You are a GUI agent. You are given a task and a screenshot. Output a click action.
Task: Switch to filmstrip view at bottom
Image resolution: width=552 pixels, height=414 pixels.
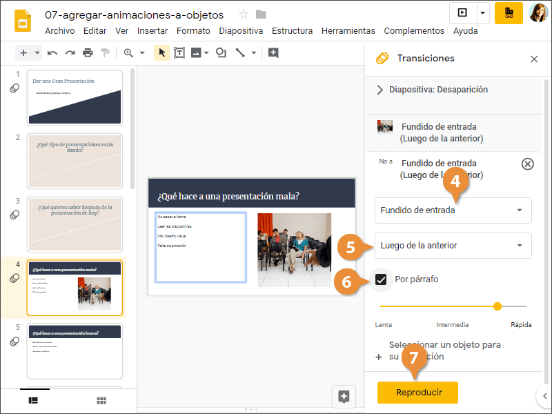click(x=32, y=400)
